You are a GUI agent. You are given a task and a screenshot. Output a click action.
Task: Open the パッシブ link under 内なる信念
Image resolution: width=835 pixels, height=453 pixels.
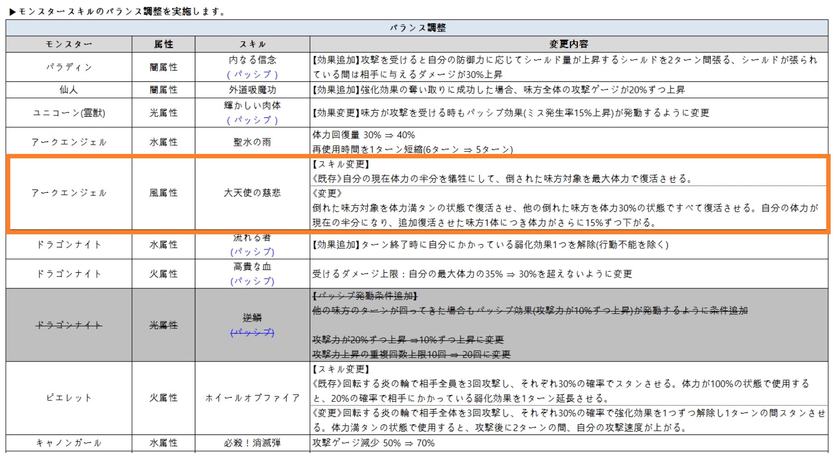[252, 75]
